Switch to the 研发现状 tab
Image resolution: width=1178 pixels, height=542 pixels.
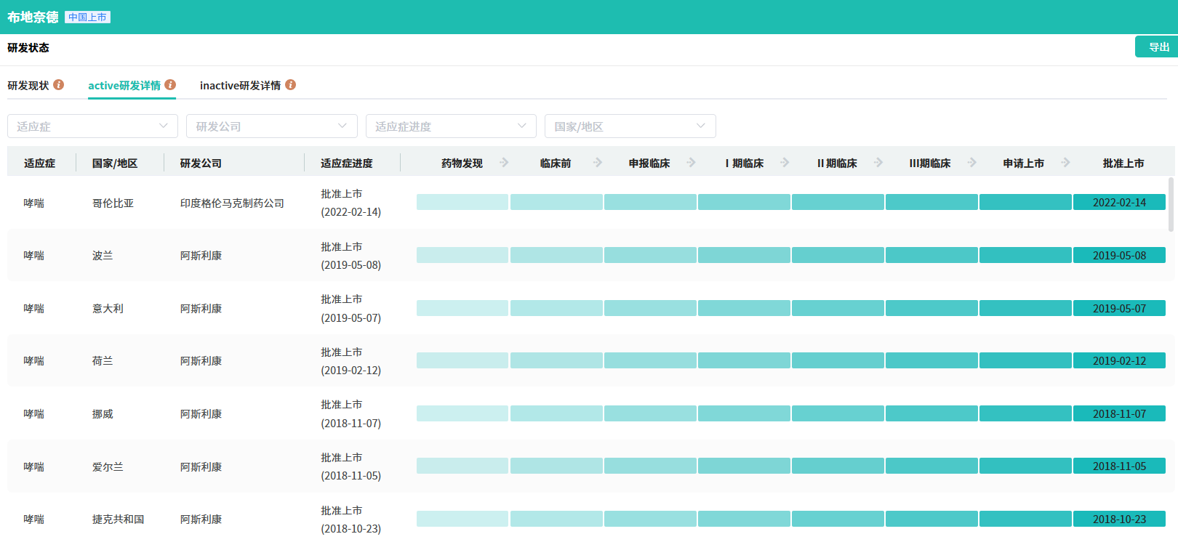pyautogui.click(x=28, y=86)
